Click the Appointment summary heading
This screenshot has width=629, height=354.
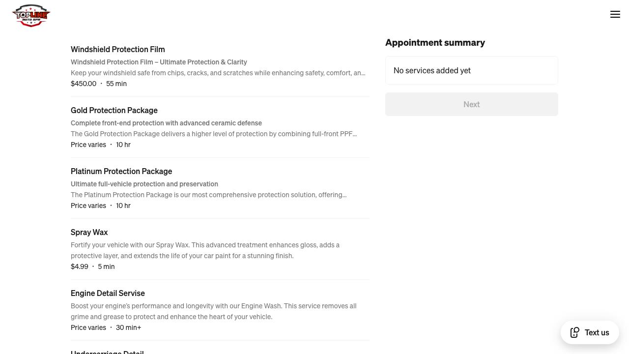[435, 42]
